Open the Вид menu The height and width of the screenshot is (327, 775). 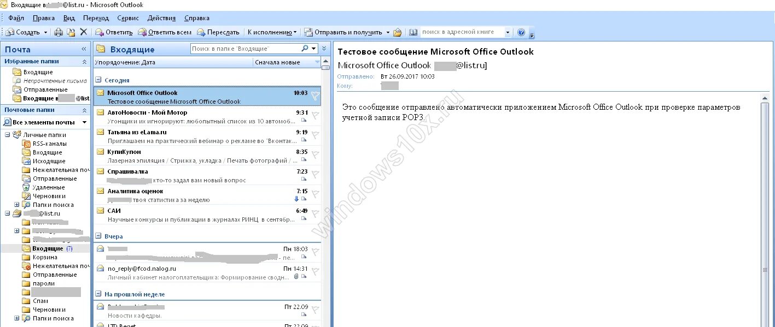click(69, 18)
